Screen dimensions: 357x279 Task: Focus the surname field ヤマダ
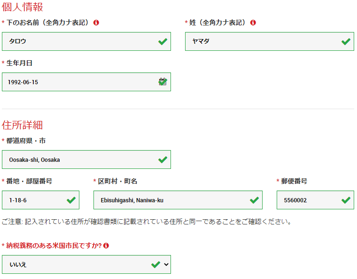[270, 41]
